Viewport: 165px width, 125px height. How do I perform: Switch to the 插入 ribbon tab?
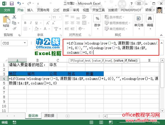click(30, 10)
